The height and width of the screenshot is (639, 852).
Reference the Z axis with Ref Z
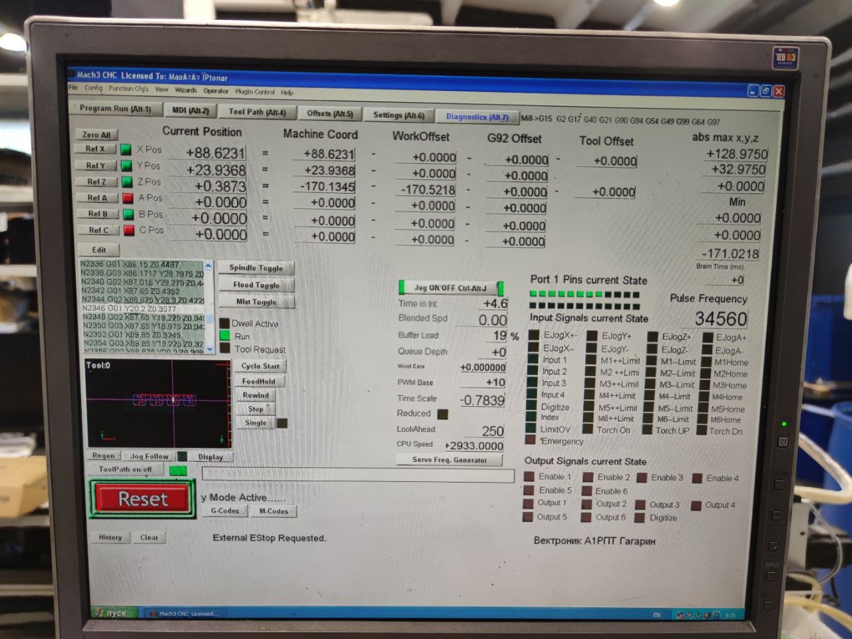(x=97, y=182)
